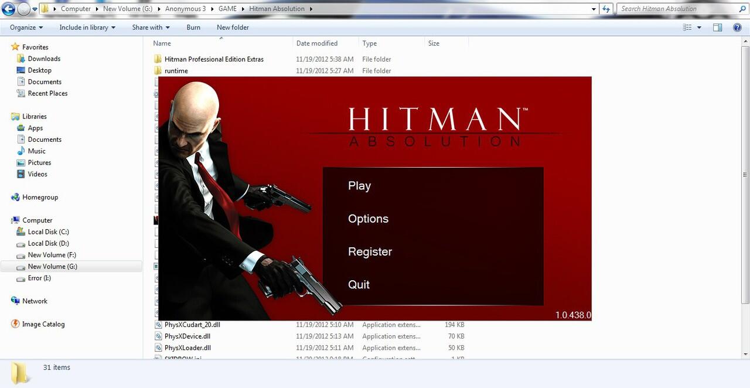Open Desktop in Favorites
Viewport: 750px width, 388px height.
point(39,70)
